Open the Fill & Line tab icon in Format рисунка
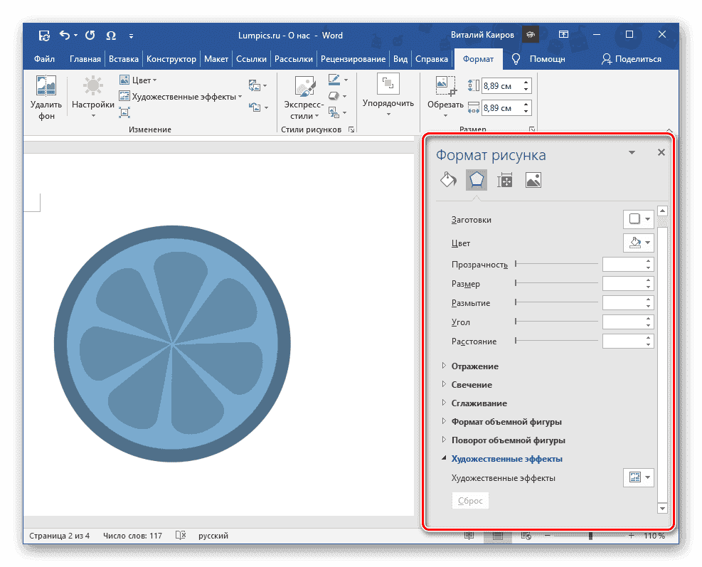This screenshot has height=567, width=702. [x=447, y=179]
